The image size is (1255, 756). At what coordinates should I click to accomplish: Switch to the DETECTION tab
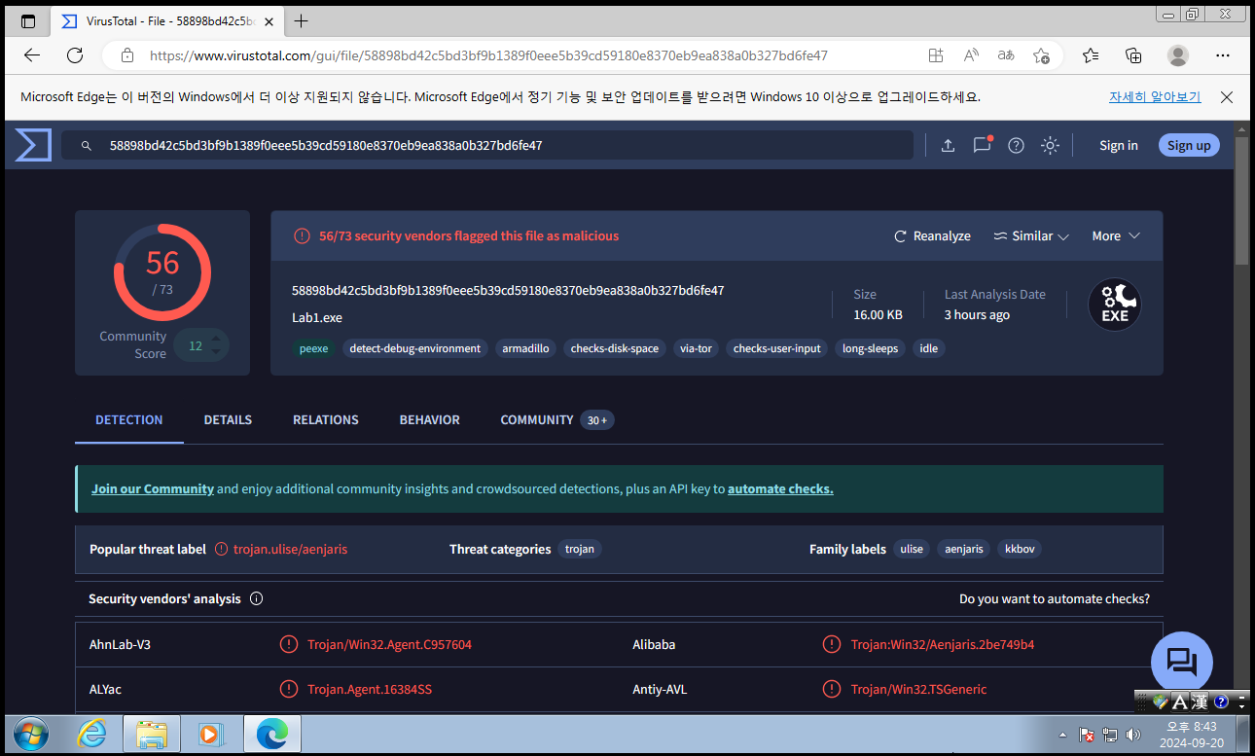pyautogui.click(x=129, y=420)
